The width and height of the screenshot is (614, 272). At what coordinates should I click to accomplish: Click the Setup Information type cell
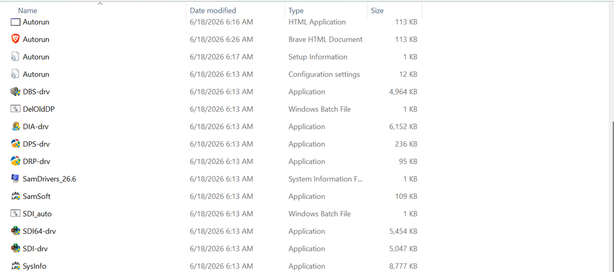pyautogui.click(x=318, y=56)
